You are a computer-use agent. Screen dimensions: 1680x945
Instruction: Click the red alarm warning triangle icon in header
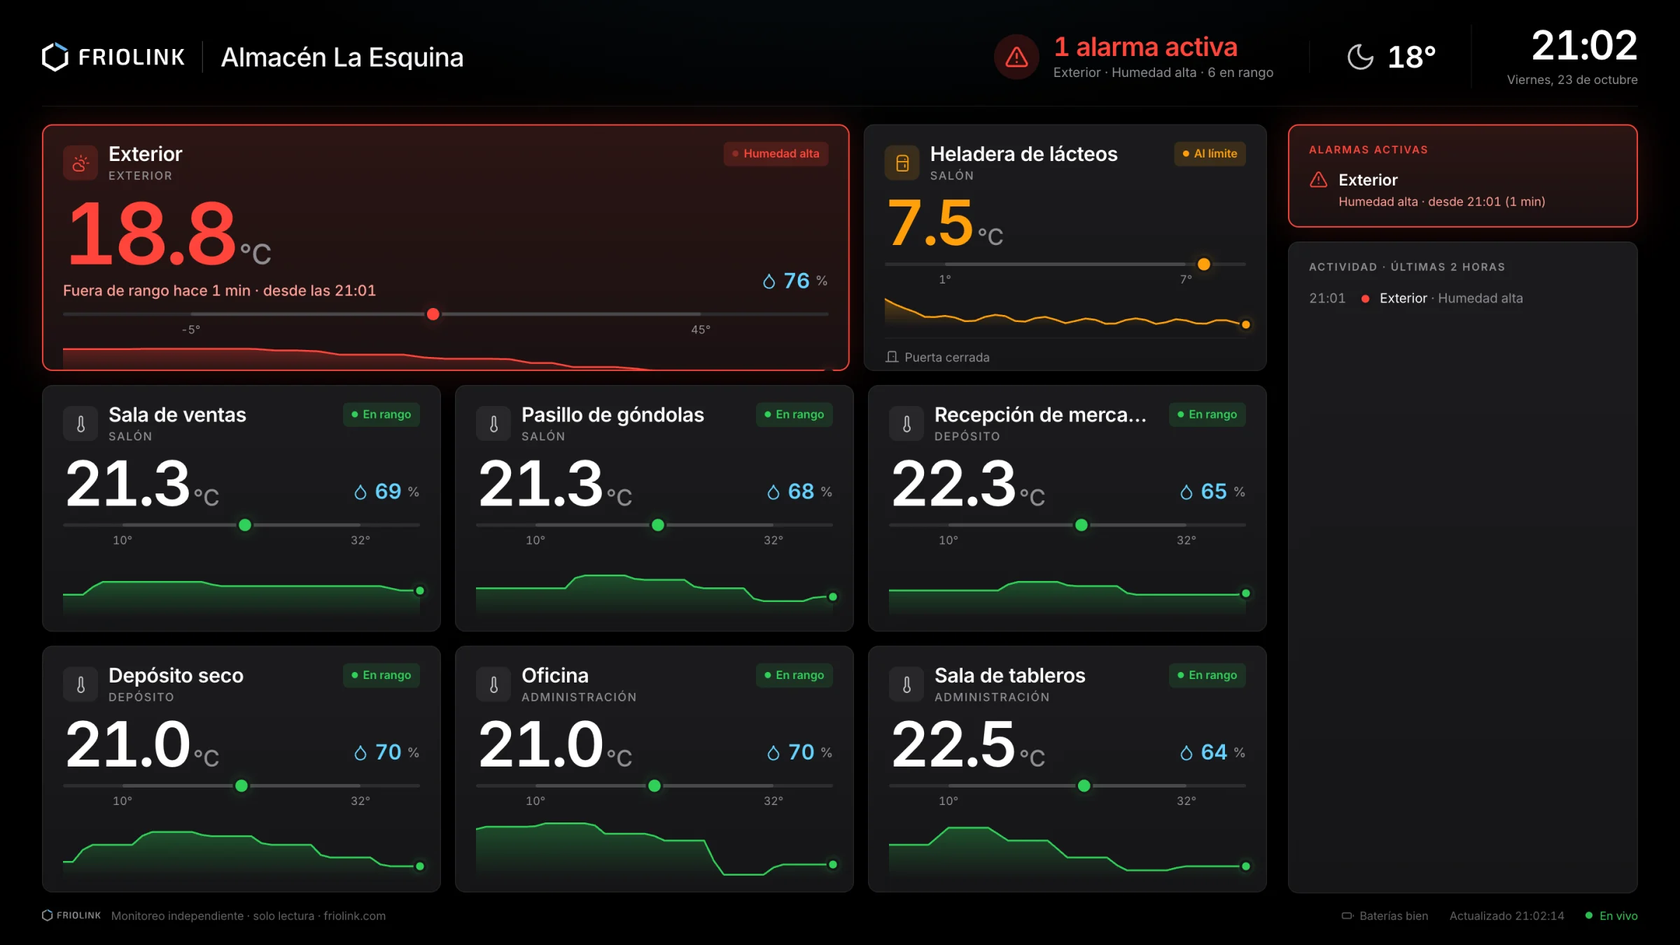click(x=1016, y=57)
